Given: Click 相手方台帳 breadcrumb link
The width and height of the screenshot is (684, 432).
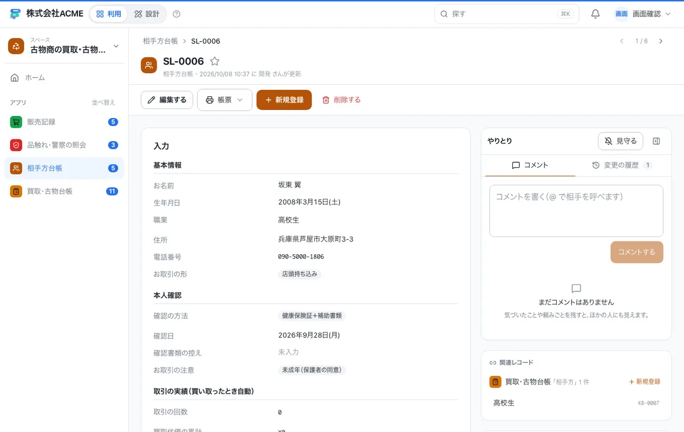Looking at the screenshot, I should coord(160,41).
